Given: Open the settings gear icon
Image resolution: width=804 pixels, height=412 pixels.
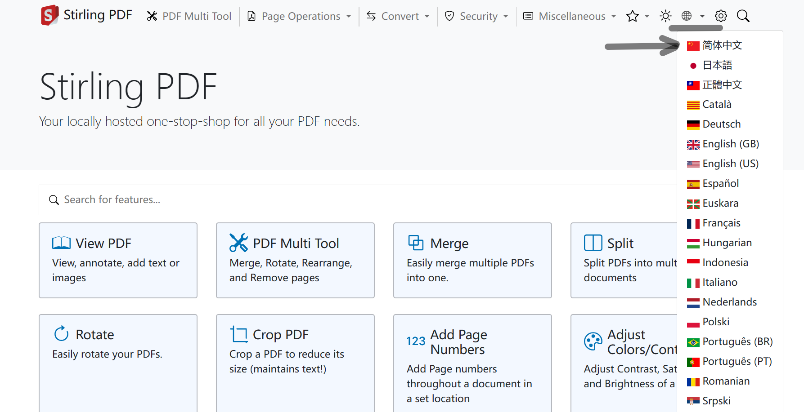Looking at the screenshot, I should click(x=721, y=16).
